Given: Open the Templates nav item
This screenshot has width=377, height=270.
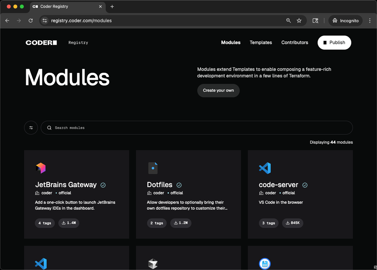Looking at the screenshot, I should [261, 42].
